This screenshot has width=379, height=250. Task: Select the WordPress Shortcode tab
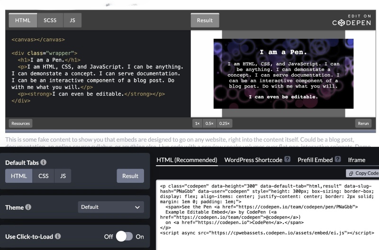(x=253, y=160)
